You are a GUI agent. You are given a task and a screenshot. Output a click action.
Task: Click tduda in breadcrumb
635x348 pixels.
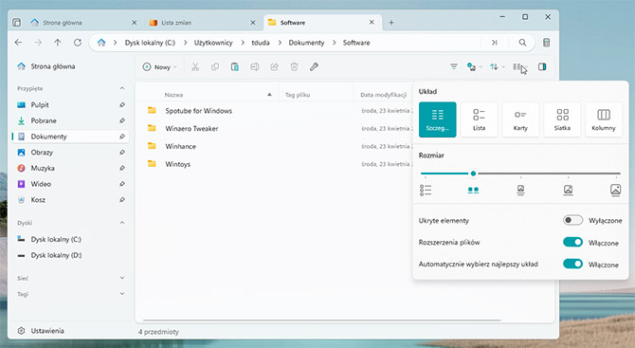(x=261, y=43)
